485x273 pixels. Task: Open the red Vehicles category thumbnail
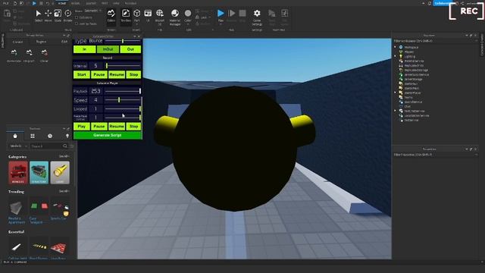(18, 172)
